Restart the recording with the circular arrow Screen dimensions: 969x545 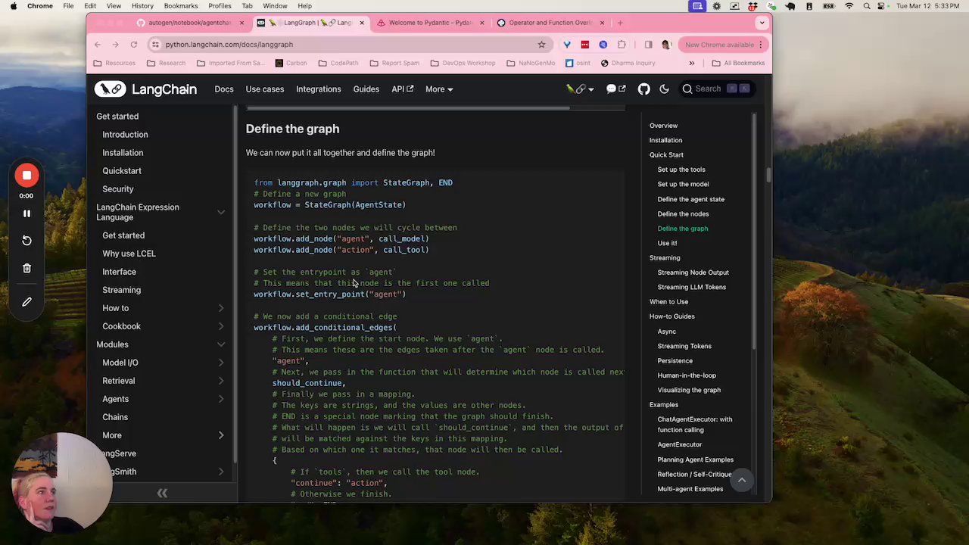click(x=26, y=240)
